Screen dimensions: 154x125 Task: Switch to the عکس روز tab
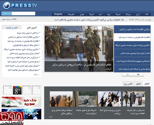tap(128, 84)
